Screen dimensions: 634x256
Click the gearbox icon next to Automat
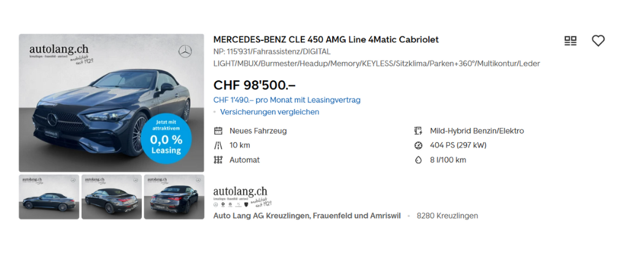(x=218, y=160)
